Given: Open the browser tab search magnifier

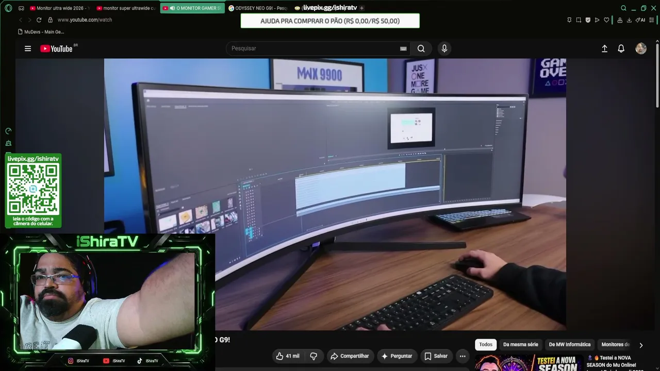Looking at the screenshot, I should pyautogui.click(x=623, y=8).
